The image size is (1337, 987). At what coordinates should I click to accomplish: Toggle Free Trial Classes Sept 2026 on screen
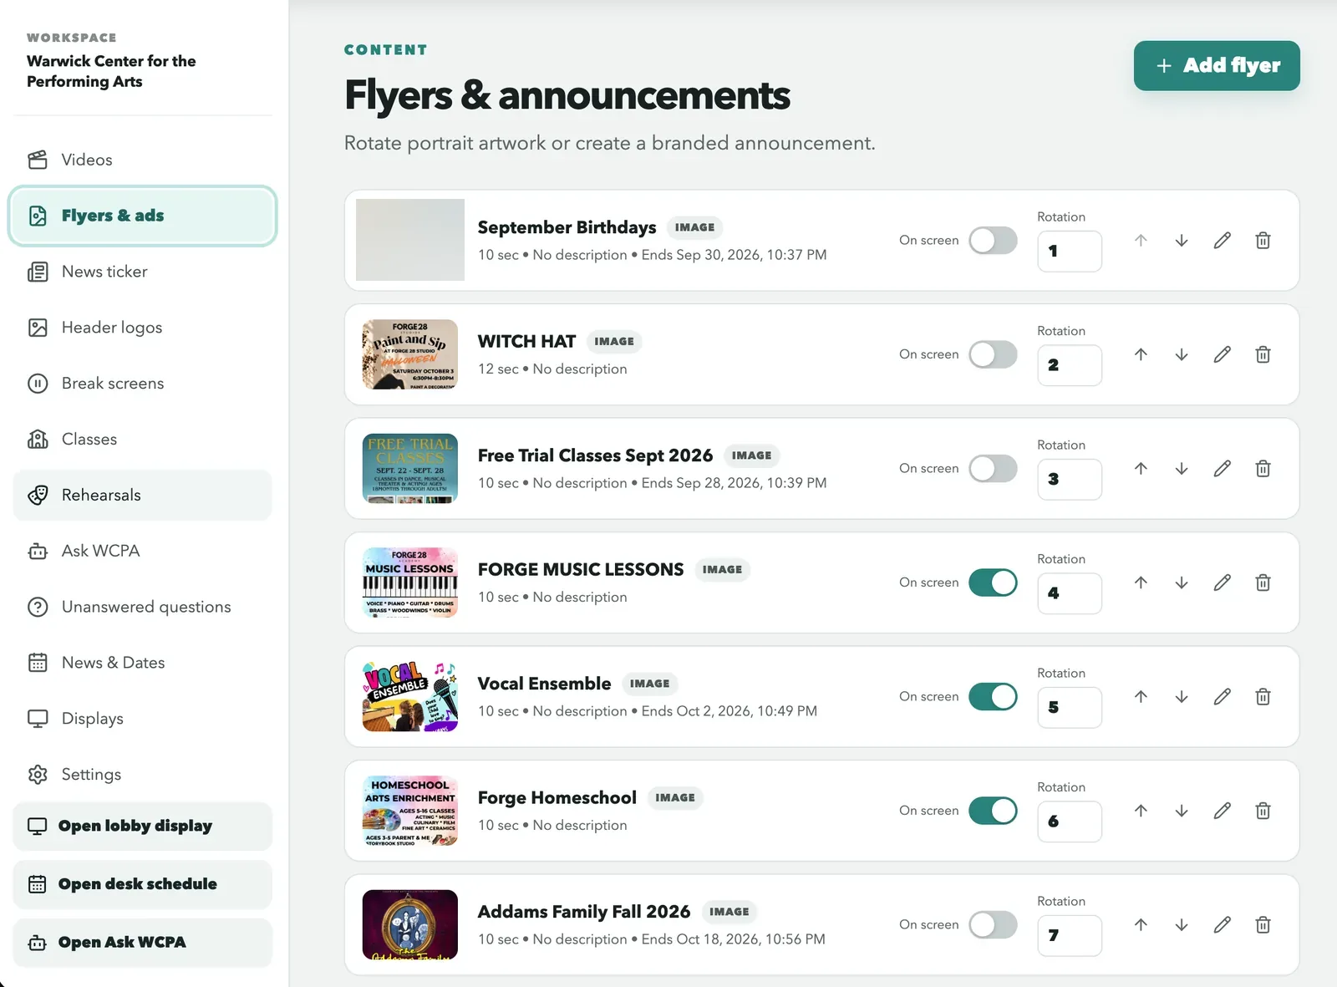(x=993, y=469)
